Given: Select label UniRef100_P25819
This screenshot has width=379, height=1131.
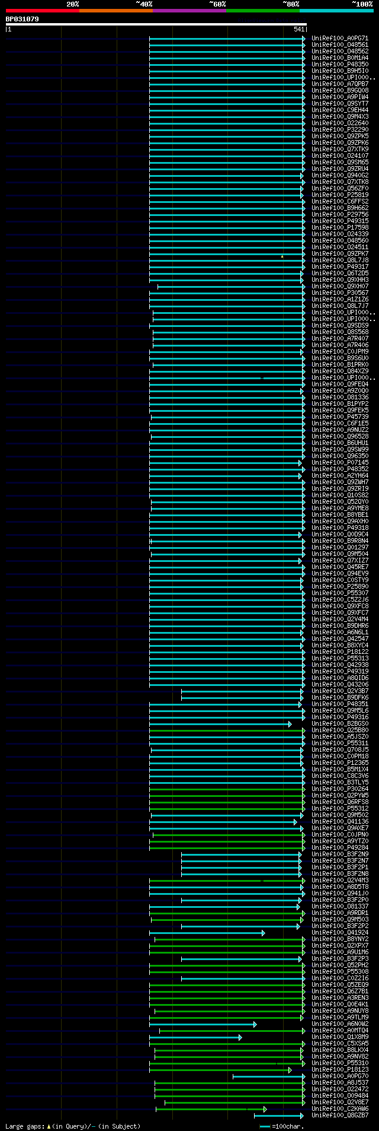Looking at the screenshot, I should [340, 195].
